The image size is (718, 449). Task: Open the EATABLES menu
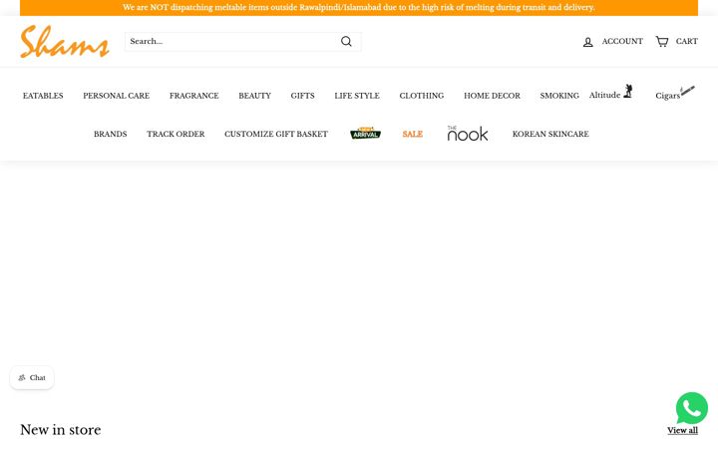coord(43,96)
